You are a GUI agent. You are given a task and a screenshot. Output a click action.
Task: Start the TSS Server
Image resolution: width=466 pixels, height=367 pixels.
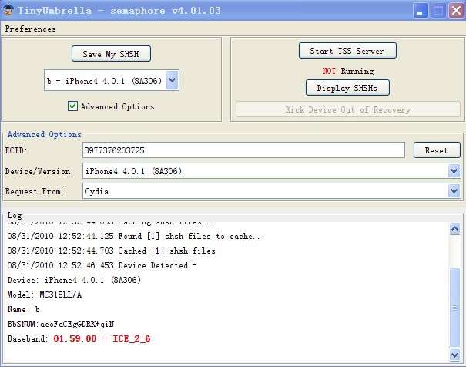(x=346, y=51)
